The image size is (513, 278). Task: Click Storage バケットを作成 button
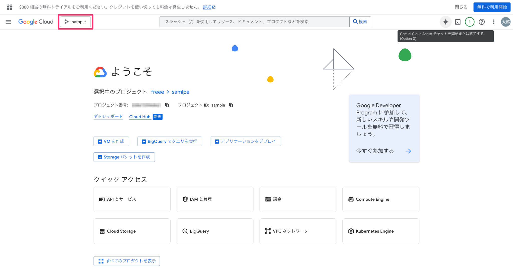(x=124, y=157)
